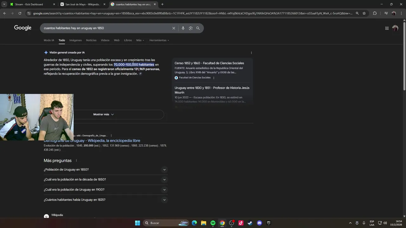This screenshot has height=228, width=406.
Task: Select the Libros search tab
Action: (128, 40)
